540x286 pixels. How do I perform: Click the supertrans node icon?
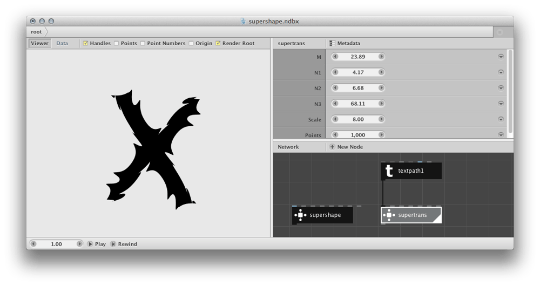click(389, 215)
